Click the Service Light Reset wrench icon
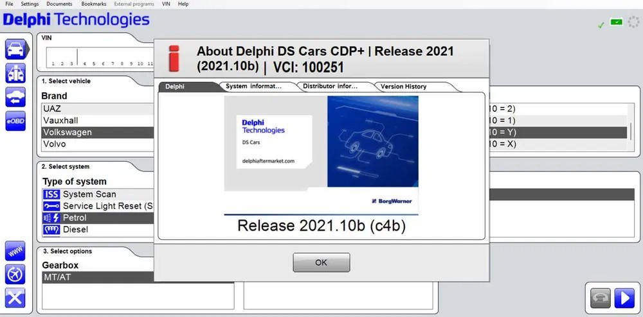The image size is (643, 317). (x=51, y=206)
